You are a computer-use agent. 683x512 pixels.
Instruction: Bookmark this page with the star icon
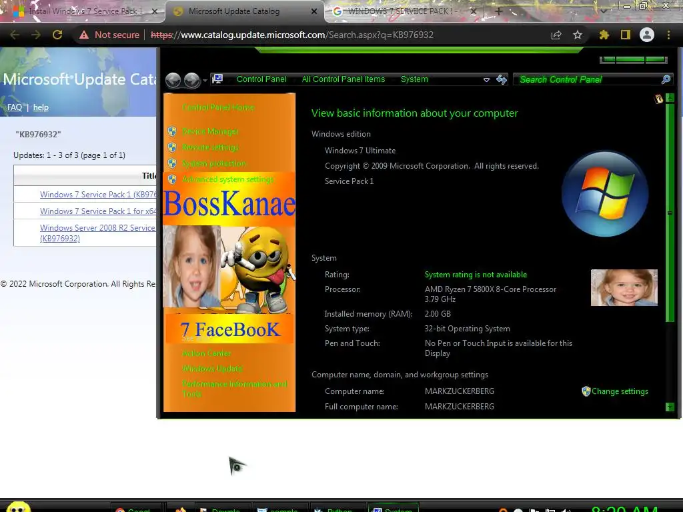click(578, 35)
